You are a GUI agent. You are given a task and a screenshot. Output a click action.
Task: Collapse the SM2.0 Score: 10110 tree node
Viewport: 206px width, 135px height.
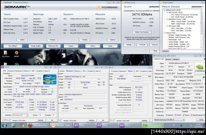click(x=167, y=12)
